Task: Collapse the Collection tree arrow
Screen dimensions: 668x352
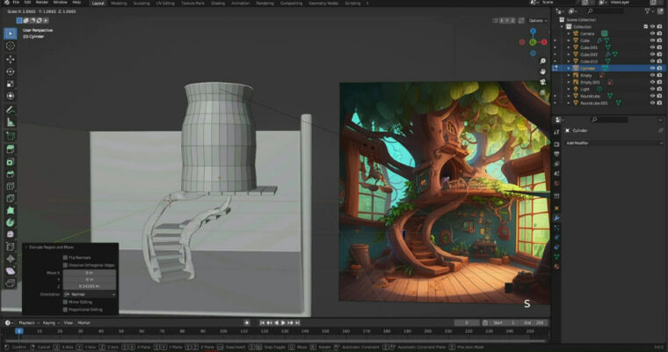Action: [562, 26]
